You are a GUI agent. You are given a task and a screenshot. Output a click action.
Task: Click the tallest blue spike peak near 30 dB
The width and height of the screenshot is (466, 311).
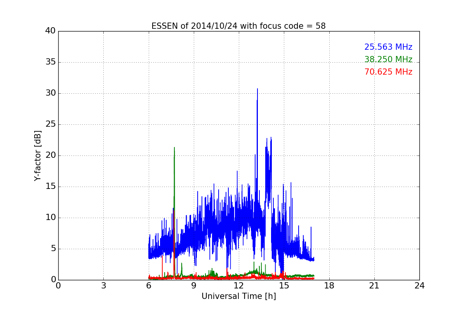tap(257, 89)
